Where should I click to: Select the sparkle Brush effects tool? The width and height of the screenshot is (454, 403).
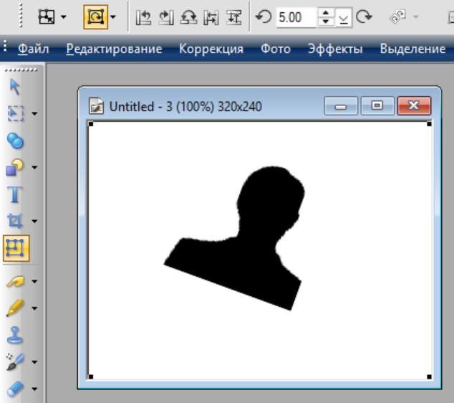click(15, 361)
